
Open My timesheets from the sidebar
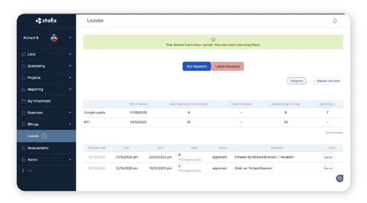(x=39, y=101)
